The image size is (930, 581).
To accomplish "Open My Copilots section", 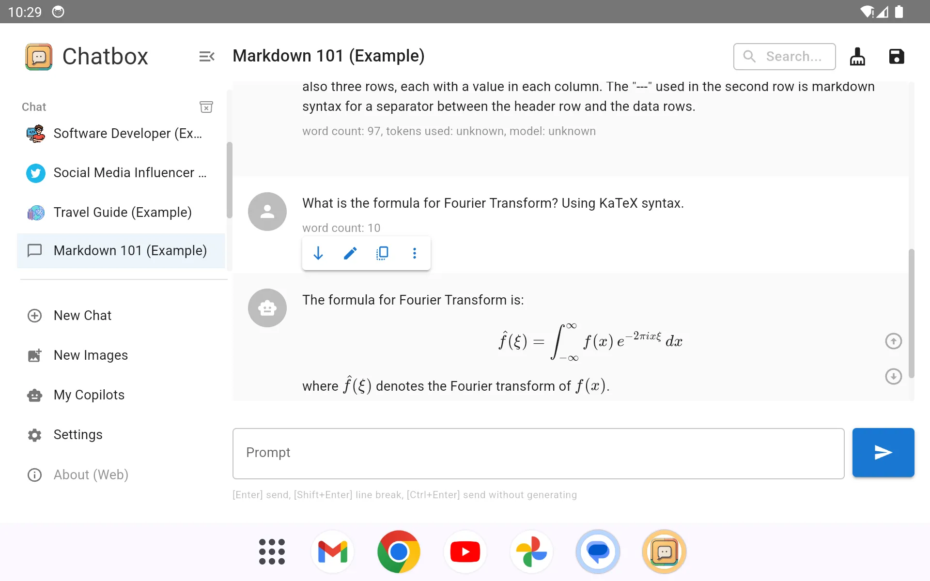I will tap(88, 394).
